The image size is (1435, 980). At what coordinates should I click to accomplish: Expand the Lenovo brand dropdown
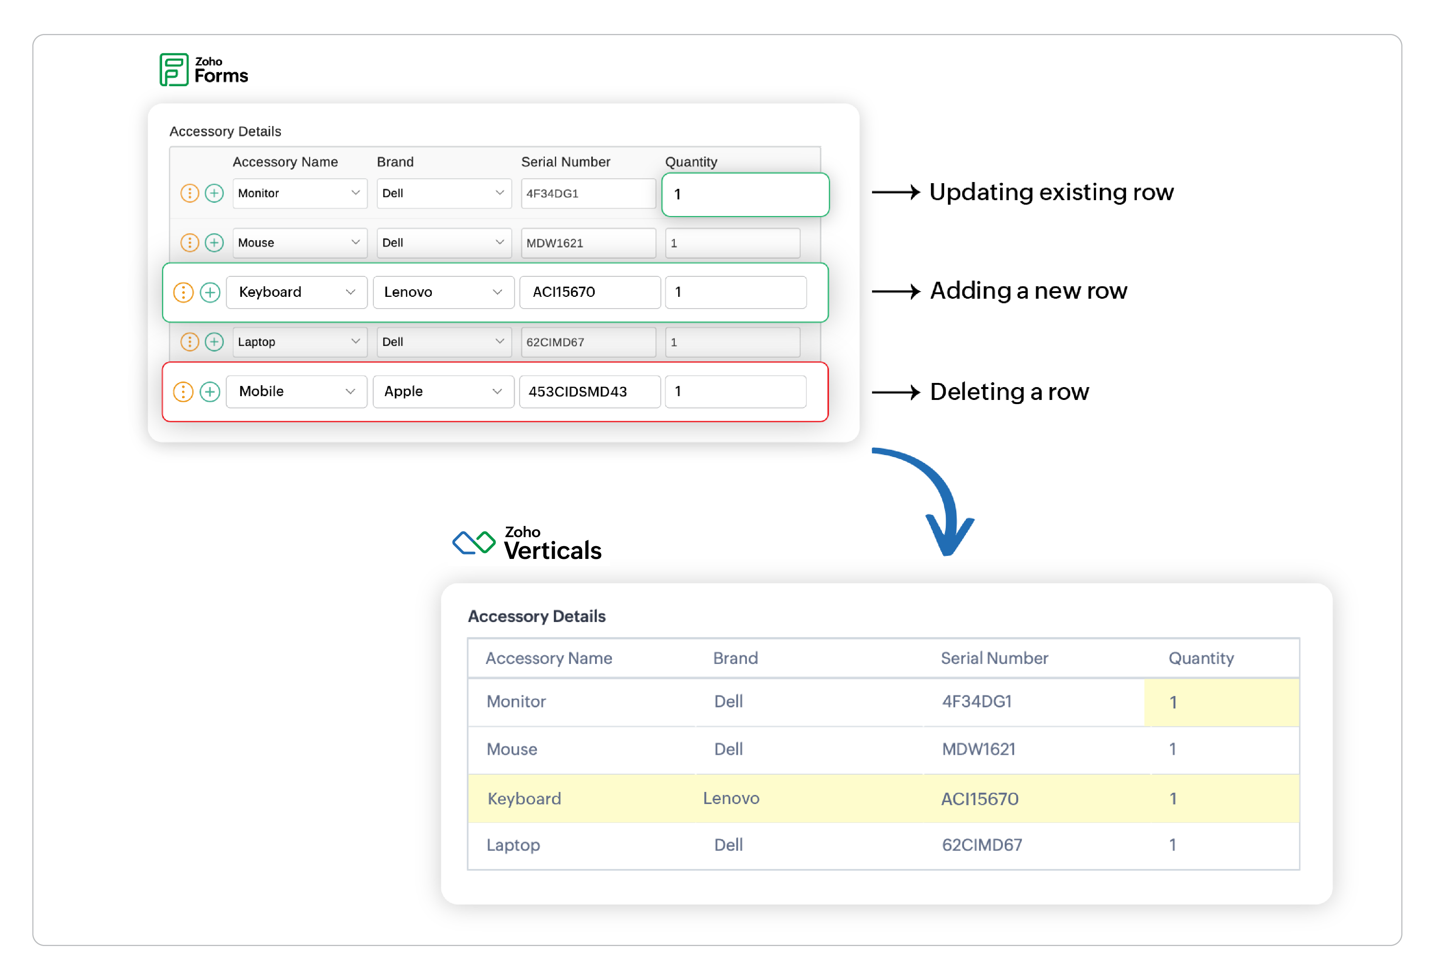(443, 292)
